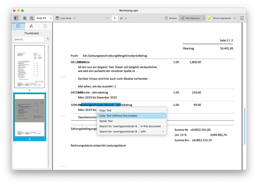Switch to the annotations sidebar tab

pyautogui.click(x=32, y=26)
